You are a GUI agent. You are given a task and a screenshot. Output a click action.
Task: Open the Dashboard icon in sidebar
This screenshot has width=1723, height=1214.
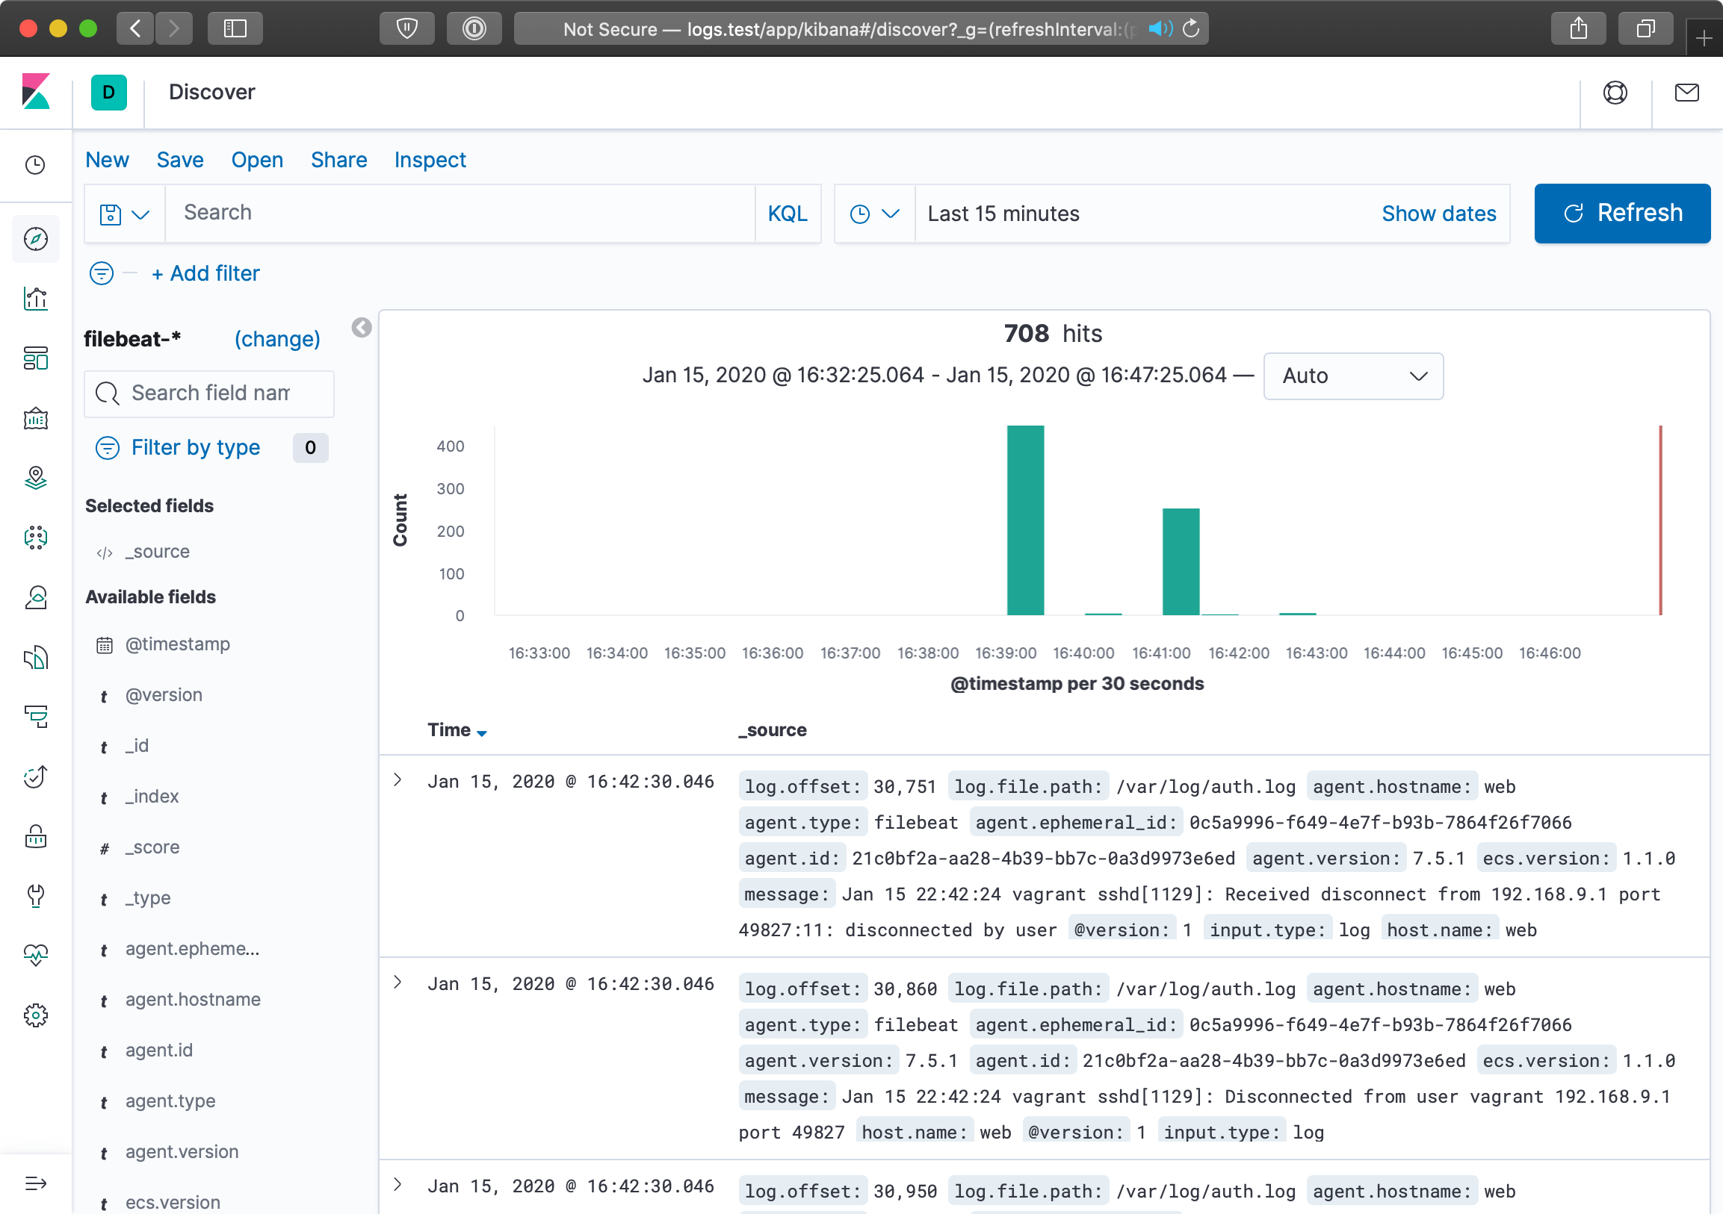click(x=35, y=358)
